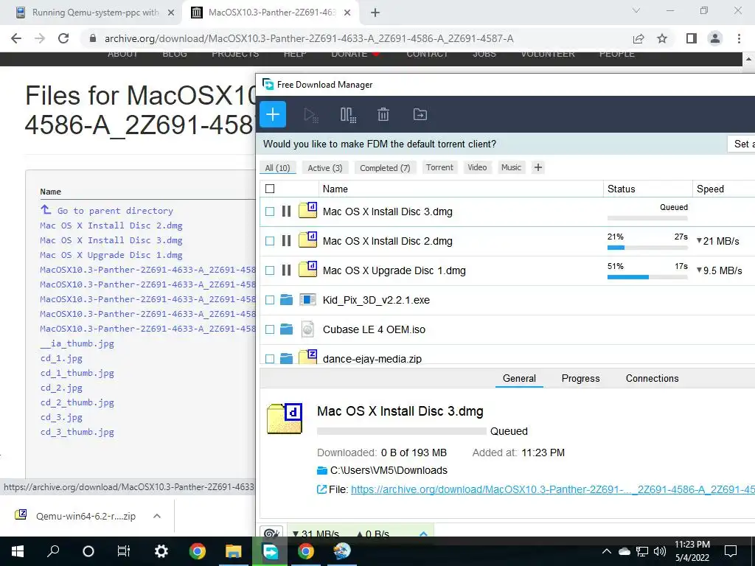Image resolution: width=755 pixels, height=566 pixels.
Task: Click the cd_3_thumb.jpg file link
Action: click(77, 432)
